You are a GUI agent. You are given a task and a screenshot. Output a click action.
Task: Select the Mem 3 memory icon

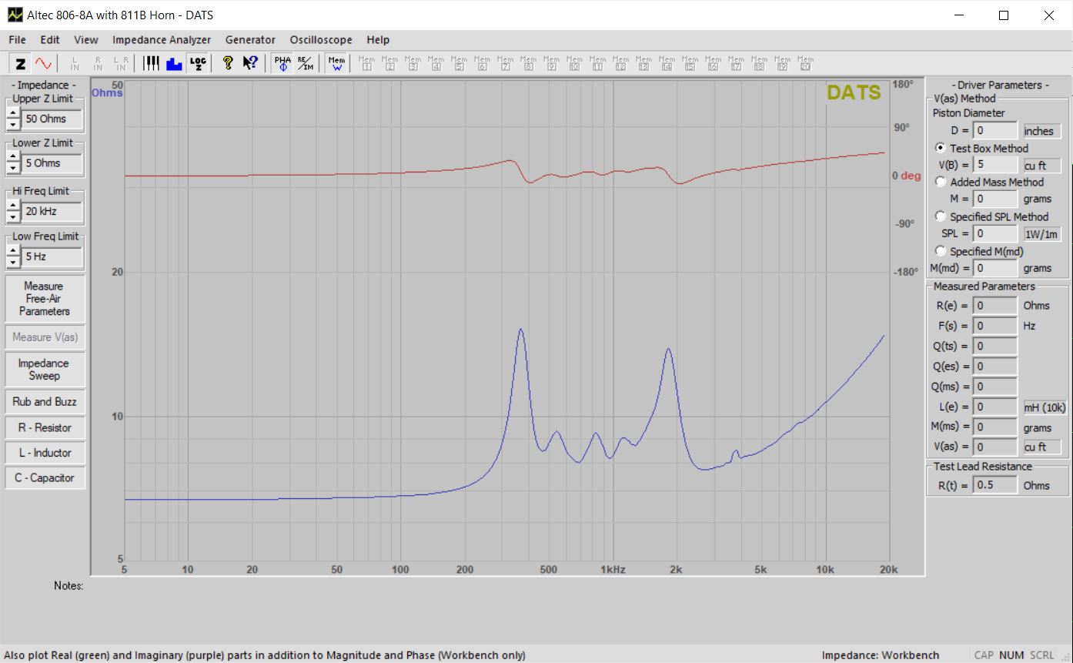tap(413, 63)
